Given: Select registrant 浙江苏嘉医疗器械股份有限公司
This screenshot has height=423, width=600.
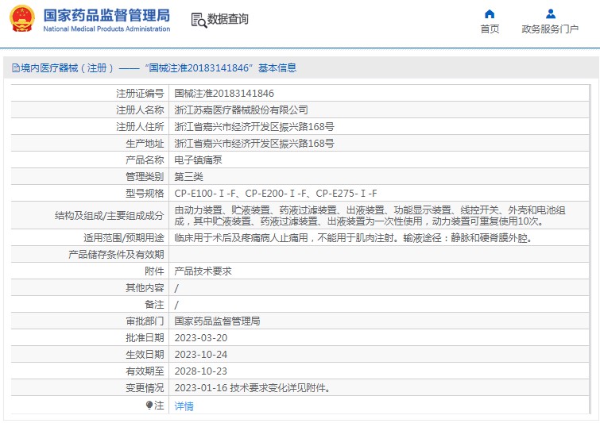Looking at the screenshot, I should [241, 110].
